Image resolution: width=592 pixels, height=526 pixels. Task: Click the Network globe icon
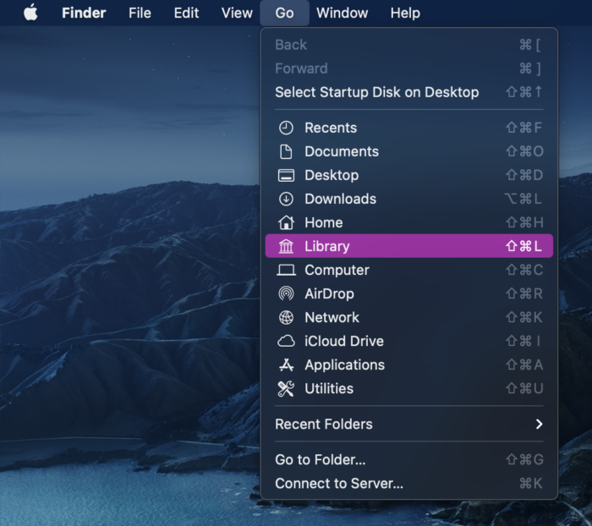pyautogui.click(x=286, y=317)
